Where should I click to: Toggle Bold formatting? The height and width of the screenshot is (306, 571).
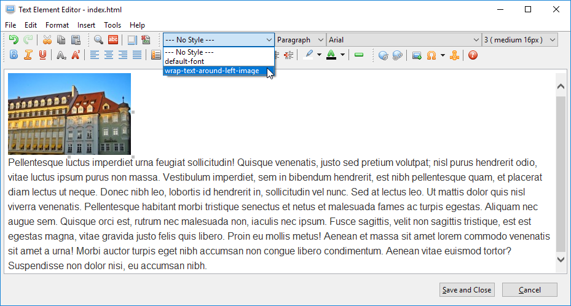pos(14,55)
